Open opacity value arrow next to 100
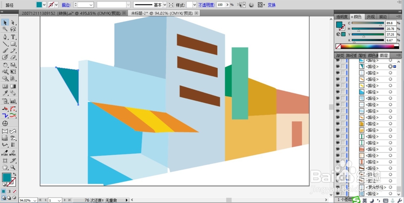The image size is (404, 203). pos(227,4)
